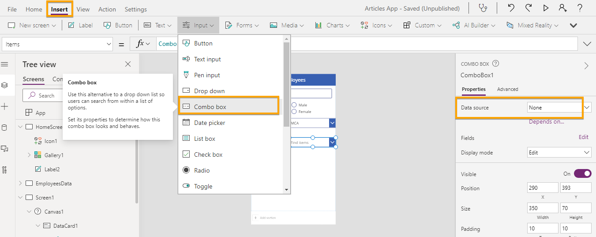Open the App checker stethoscope icon

tap(483, 8)
